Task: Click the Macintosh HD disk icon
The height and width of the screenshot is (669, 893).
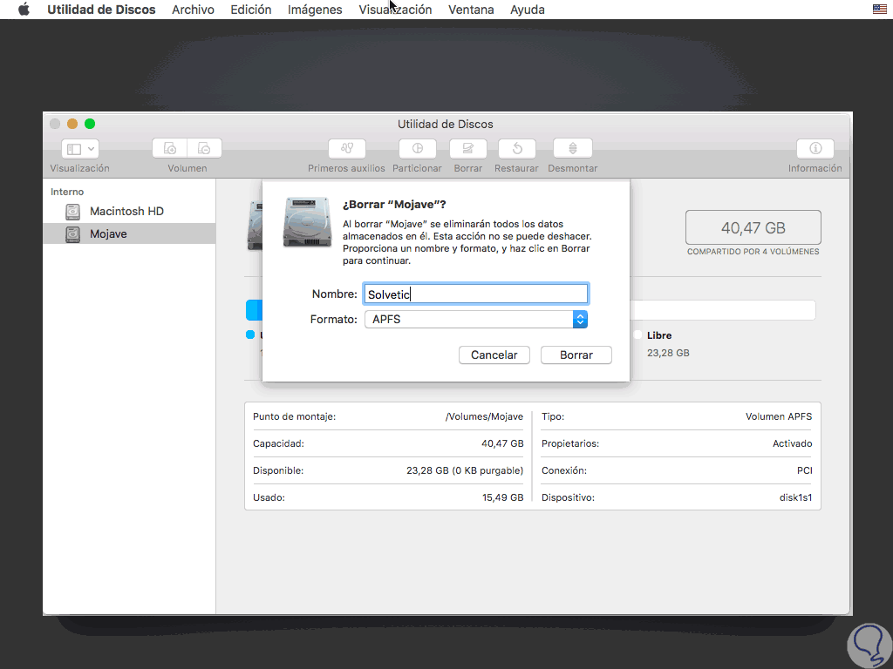Action: tap(72, 212)
